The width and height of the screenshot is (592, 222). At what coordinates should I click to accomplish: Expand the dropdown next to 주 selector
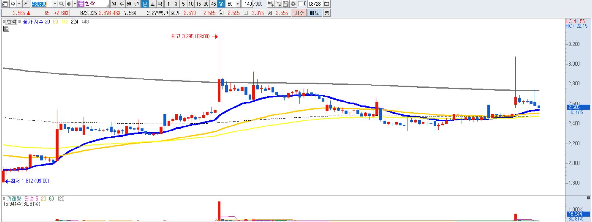[x=19, y=4]
